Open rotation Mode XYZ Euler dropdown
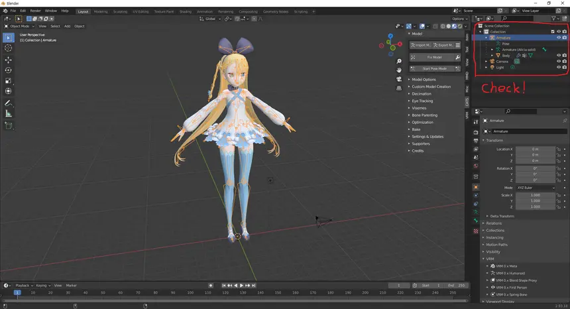 tap(536, 188)
